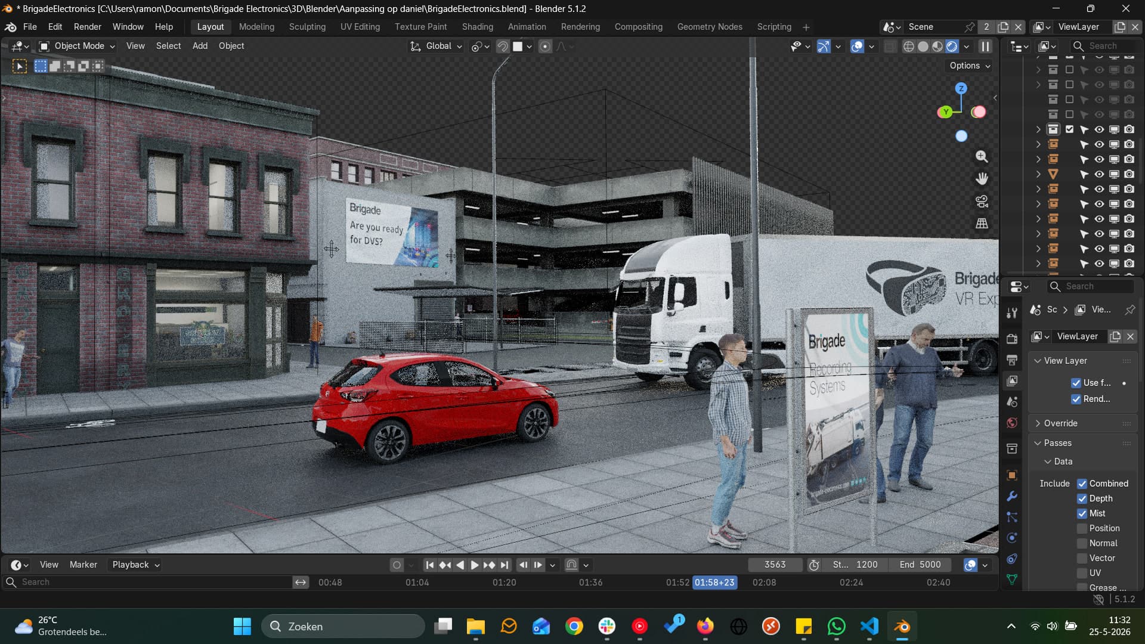This screenshot has width=1145, height=644.
Task: Click the Z axis on the navigation gizmo
Action: point(961,88)
